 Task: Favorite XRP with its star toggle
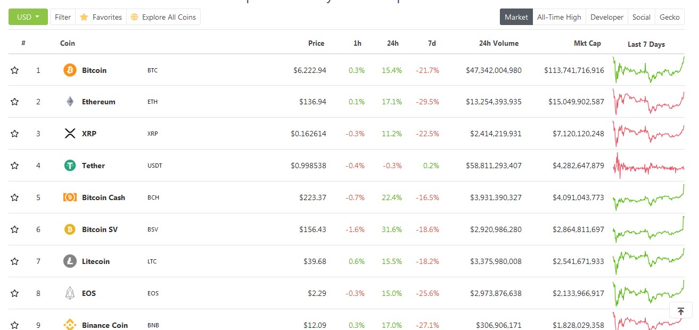15,134
